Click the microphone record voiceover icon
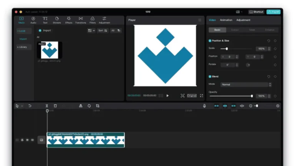The width and height of the screenshot is (295, 166). point(204,106)
